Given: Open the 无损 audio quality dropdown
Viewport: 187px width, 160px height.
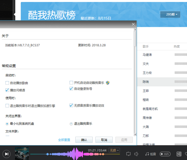Looking at the screenshot, I should (114, 150).
